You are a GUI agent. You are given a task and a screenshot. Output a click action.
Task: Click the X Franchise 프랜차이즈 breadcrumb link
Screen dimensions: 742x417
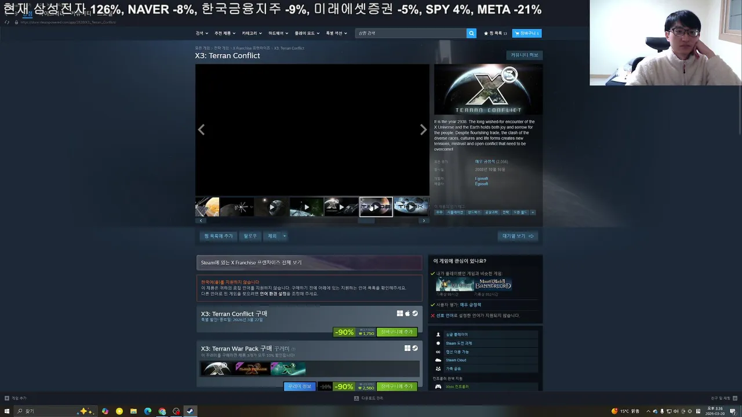click(252, 48)
